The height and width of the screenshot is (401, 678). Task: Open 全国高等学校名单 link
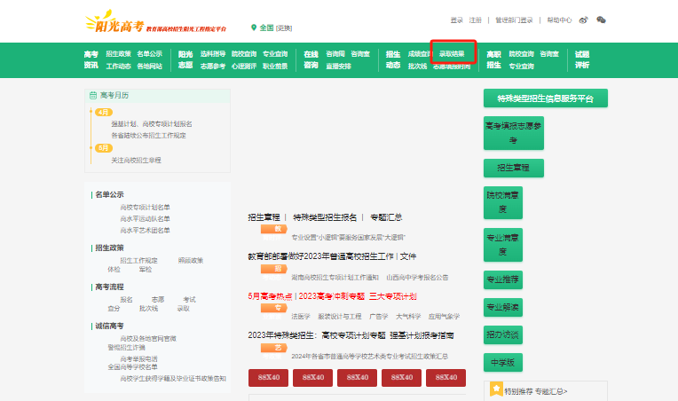click(132, 367)
